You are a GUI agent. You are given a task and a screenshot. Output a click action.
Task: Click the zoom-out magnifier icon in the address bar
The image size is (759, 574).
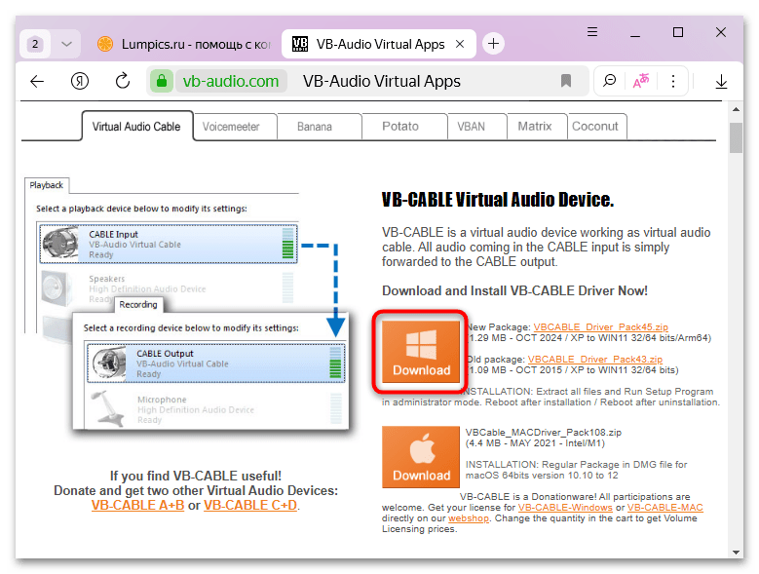[609, 81]
